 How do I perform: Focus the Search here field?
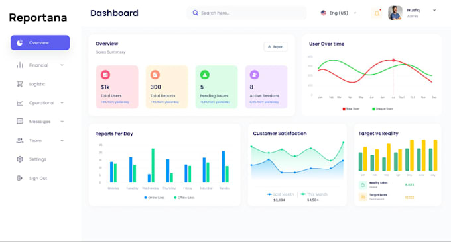click(x=247, y=13)
